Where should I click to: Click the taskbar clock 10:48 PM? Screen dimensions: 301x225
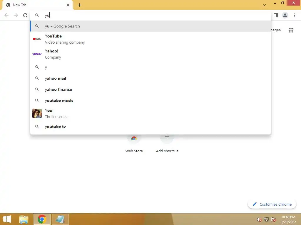point(288,219)
